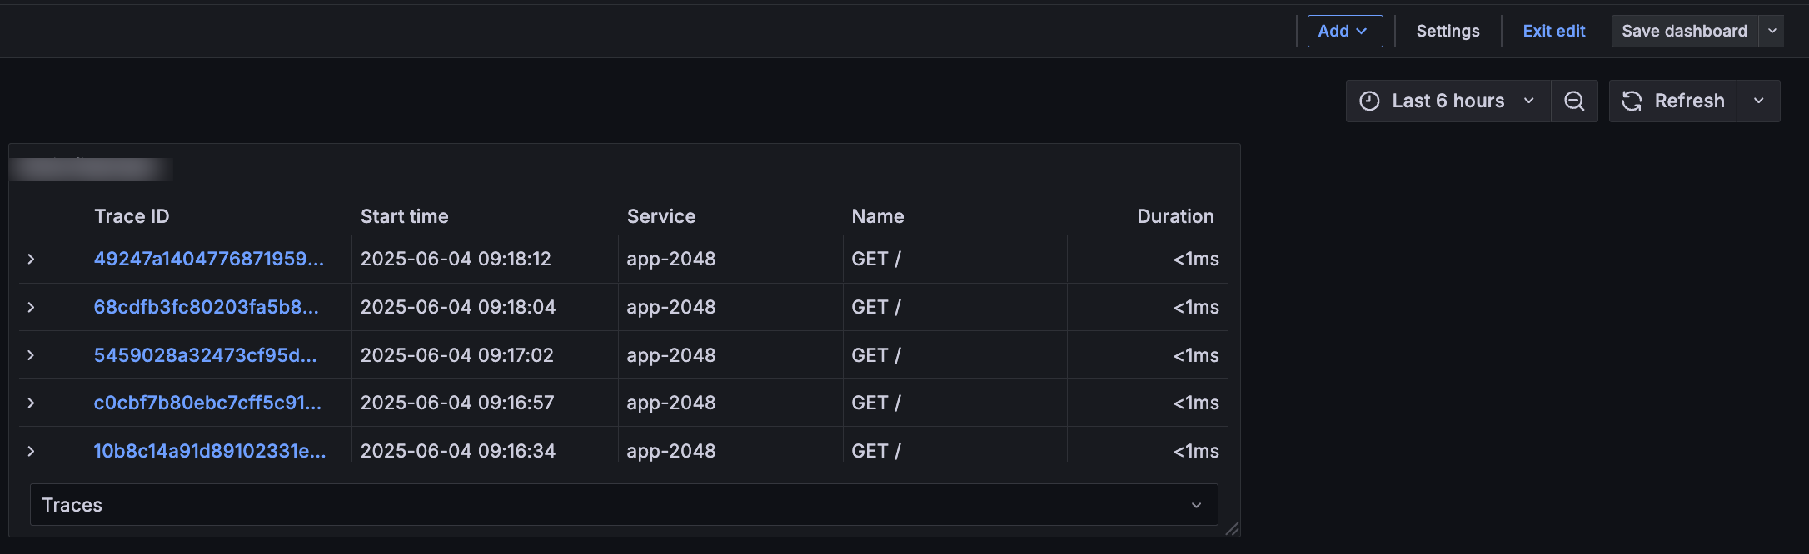Click Exit edit to leave editing mode
The width and height of the screenshot is (1809, 554).
(1553, 31)
